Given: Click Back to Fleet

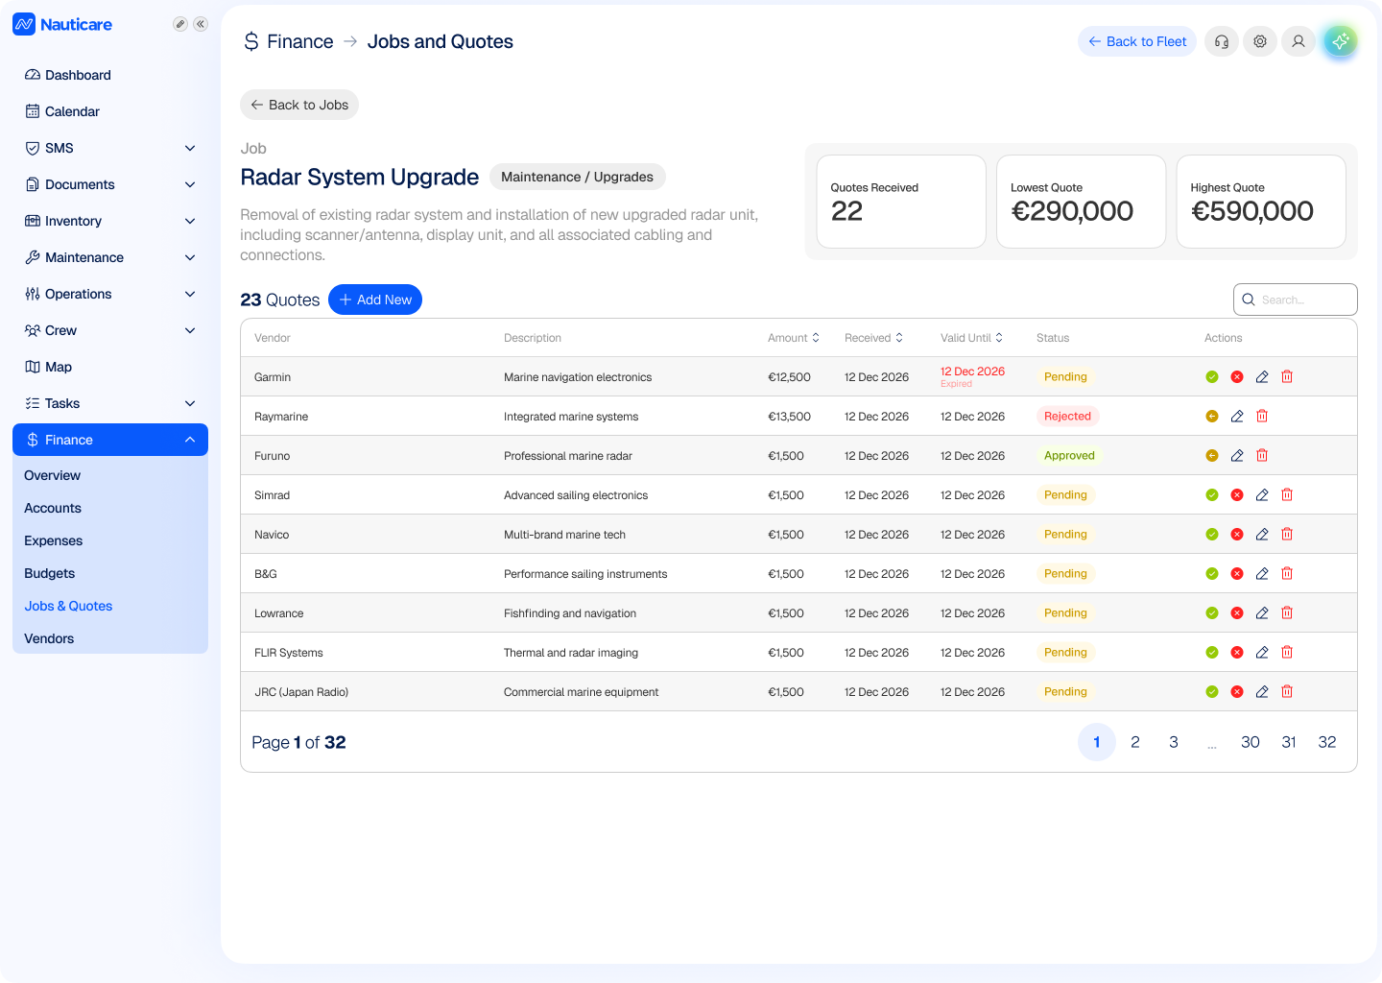Looking at the screenshot, I should (1137, 41).
